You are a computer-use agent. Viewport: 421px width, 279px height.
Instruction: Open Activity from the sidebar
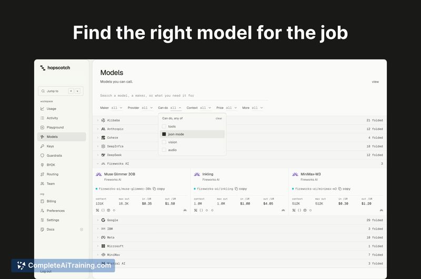(62, 118)
